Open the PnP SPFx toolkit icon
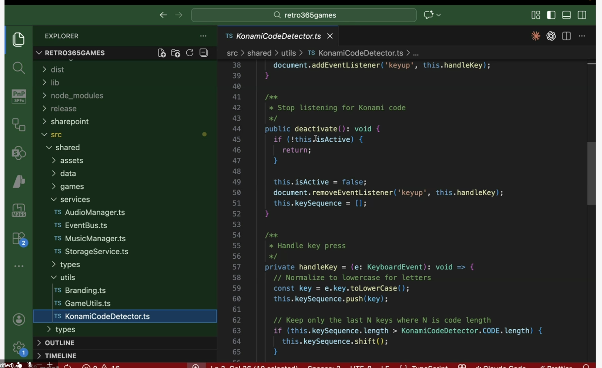 click(x=18, y=96)
